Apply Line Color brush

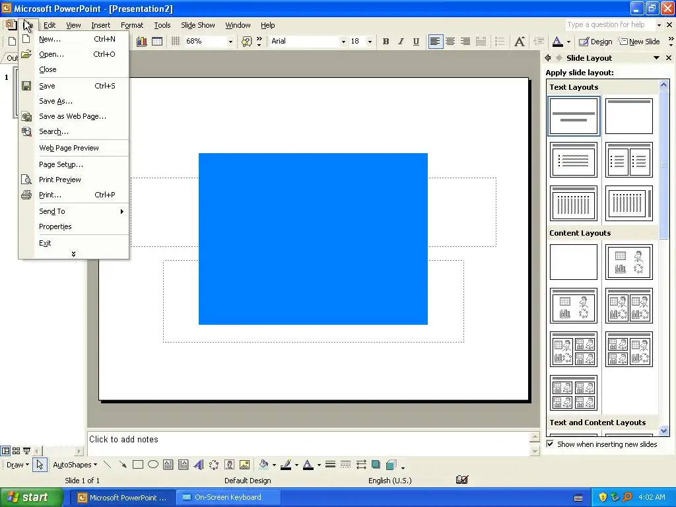pos(286,465)
